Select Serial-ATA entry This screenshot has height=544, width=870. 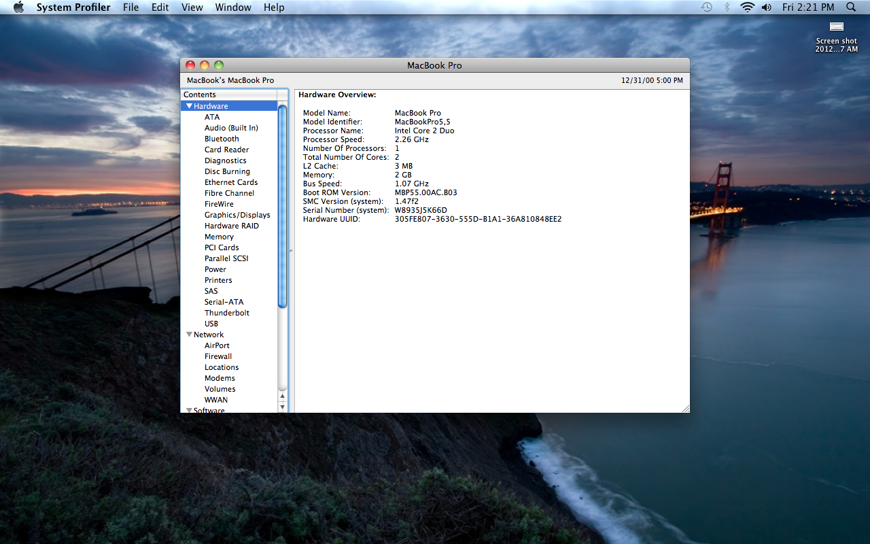pos(224,302)
